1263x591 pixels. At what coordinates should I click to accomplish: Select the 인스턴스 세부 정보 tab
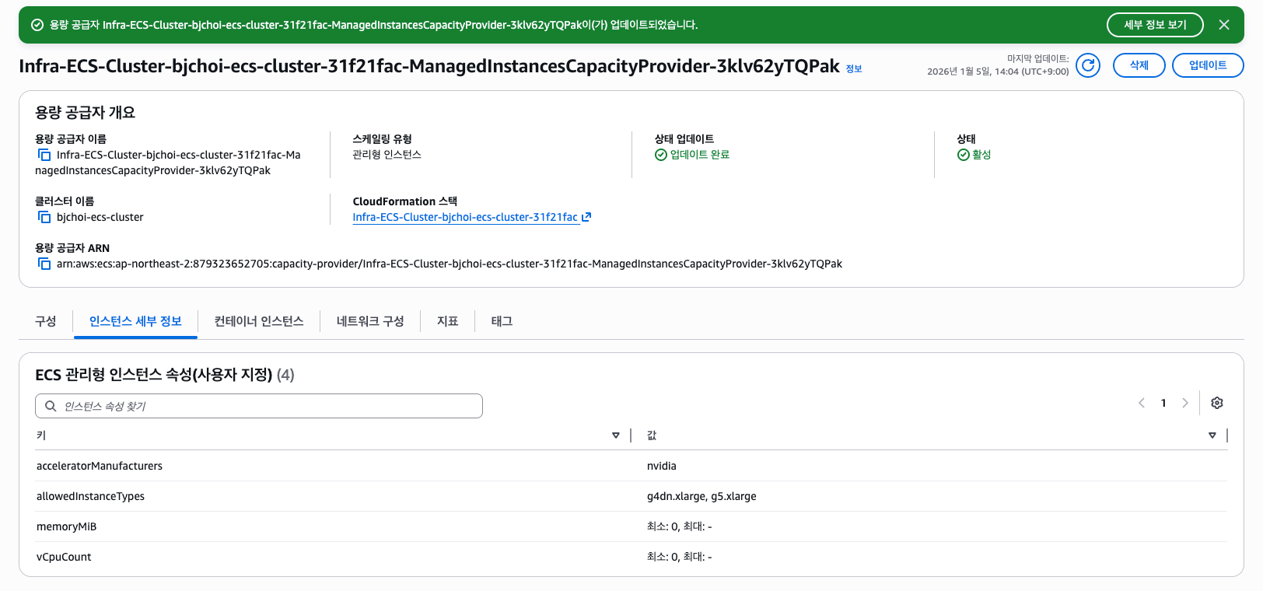coord(135,321)
